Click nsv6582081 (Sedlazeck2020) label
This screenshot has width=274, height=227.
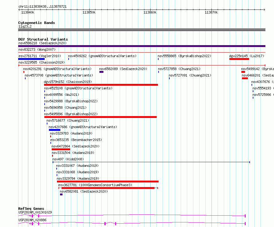coord(84,191)
